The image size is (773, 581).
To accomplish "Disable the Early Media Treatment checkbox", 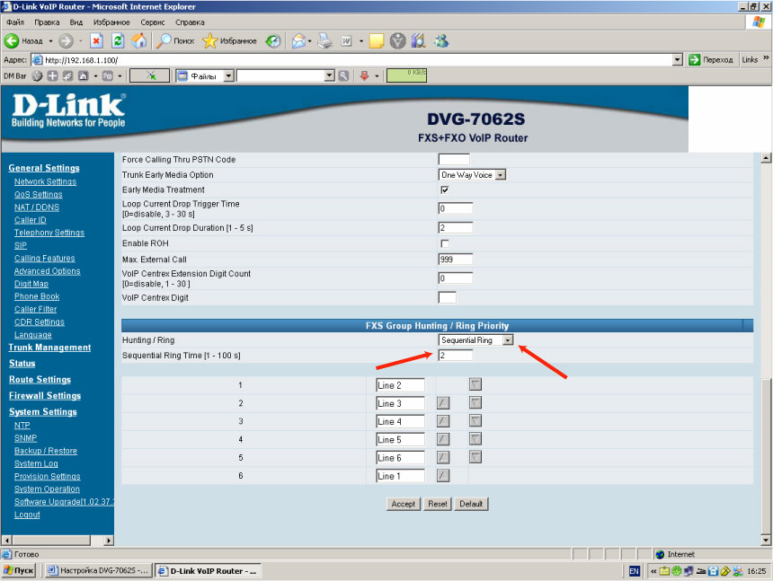I will [x=444, y=190].
